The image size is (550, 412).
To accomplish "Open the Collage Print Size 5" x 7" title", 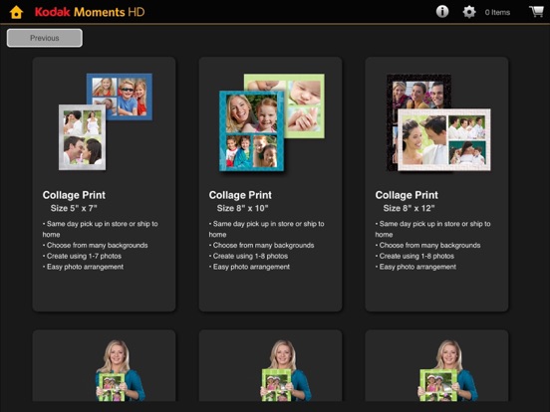I will coord(74,201).
